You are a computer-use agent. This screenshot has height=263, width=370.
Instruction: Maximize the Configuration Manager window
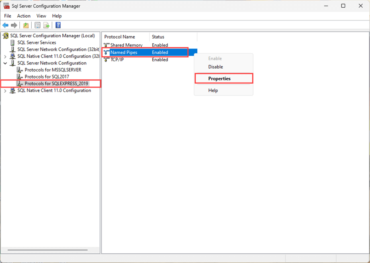(343, 6)
